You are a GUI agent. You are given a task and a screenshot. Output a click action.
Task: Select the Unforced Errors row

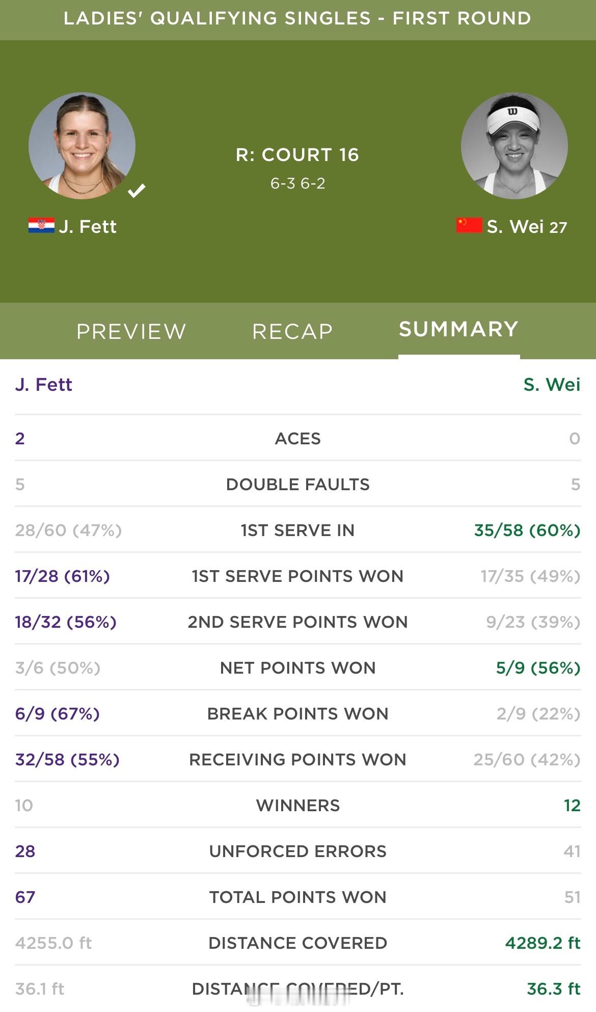[298, 851]
